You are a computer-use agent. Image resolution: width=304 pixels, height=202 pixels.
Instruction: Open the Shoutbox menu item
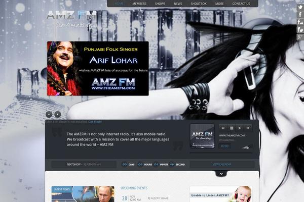tap(199, 4)
